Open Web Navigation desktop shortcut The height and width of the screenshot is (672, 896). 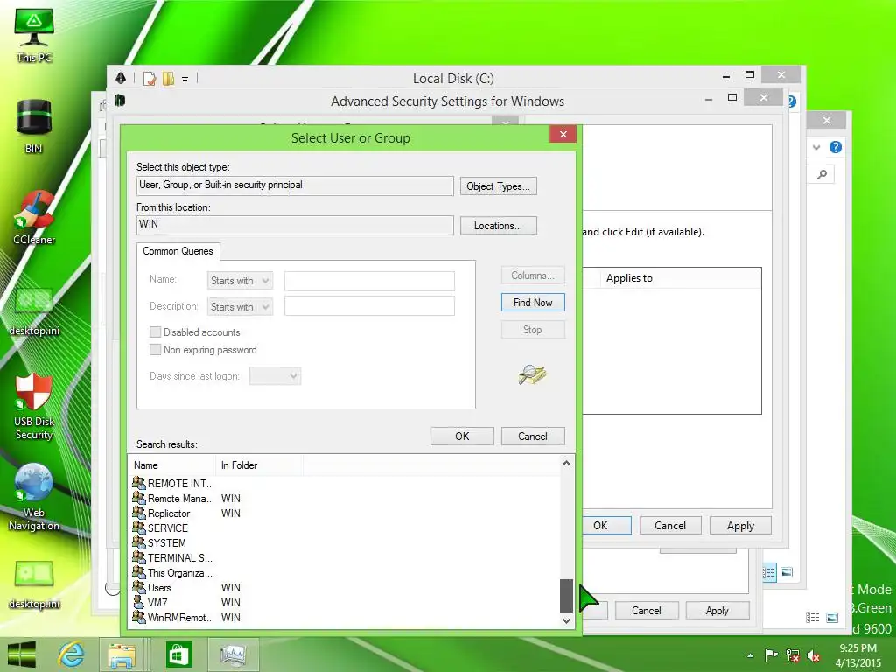coord(34,497)
